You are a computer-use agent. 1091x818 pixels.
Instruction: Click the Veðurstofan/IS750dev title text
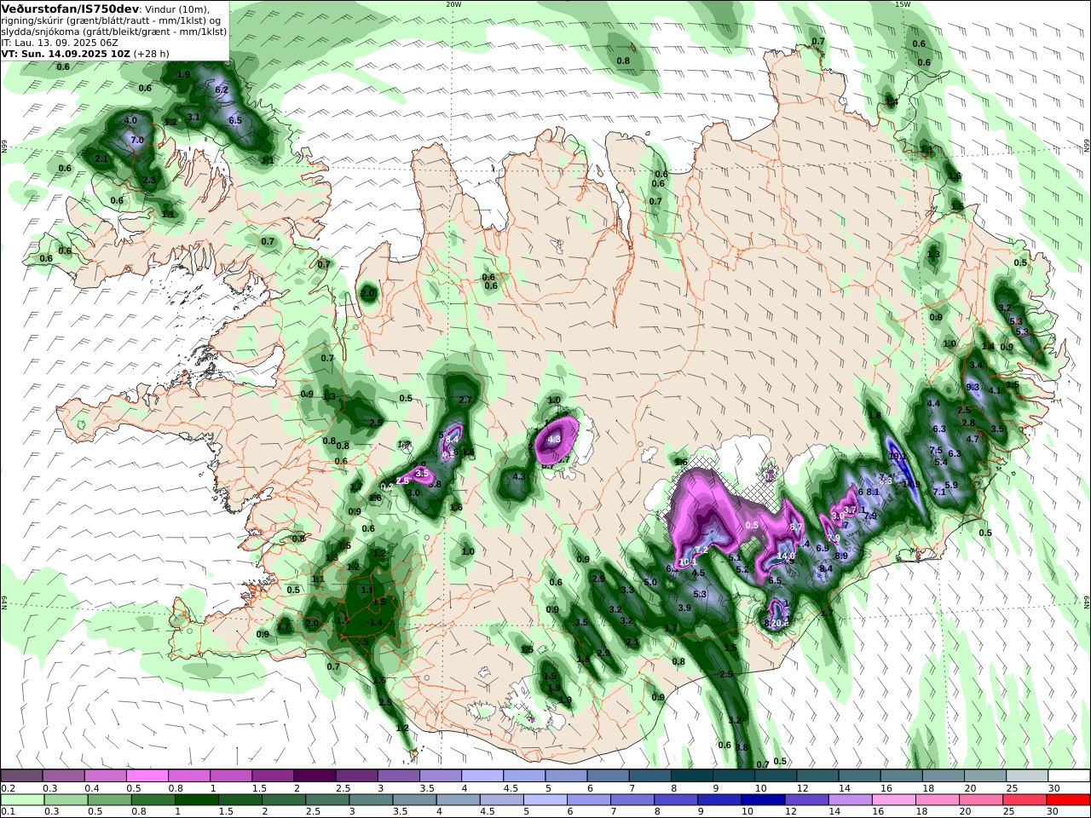tap(68, 9)
